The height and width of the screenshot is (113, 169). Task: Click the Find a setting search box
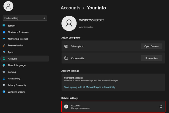[x=23, y=18]
